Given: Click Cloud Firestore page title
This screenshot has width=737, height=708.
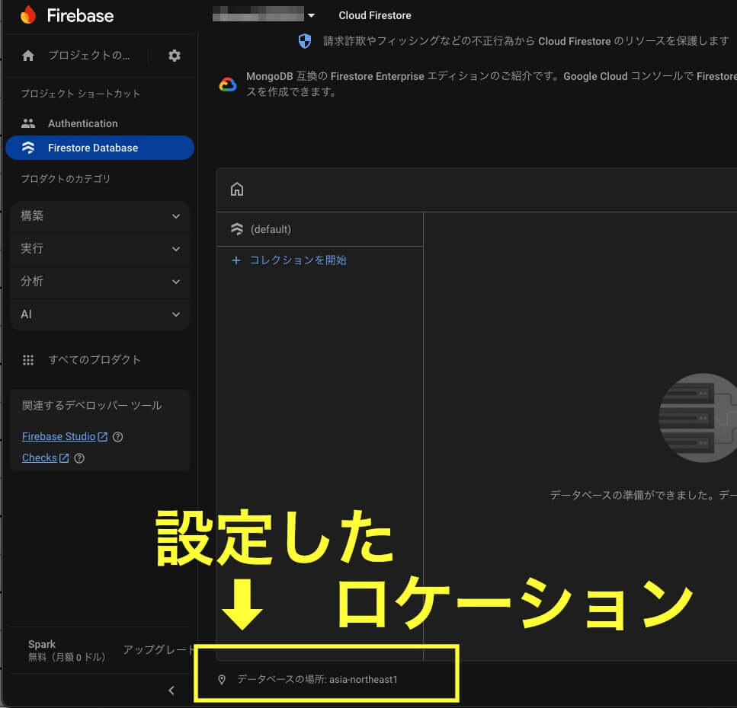Looking at the screenshot, I should [x=375, y=15].
